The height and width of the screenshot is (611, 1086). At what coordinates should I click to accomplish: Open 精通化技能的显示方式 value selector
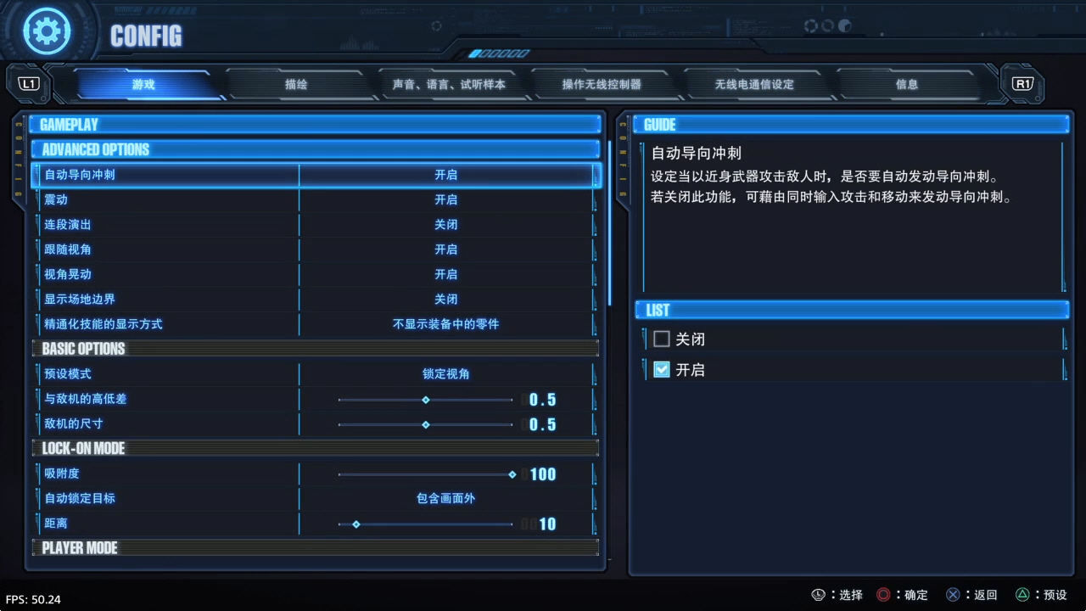pos(446,324)
